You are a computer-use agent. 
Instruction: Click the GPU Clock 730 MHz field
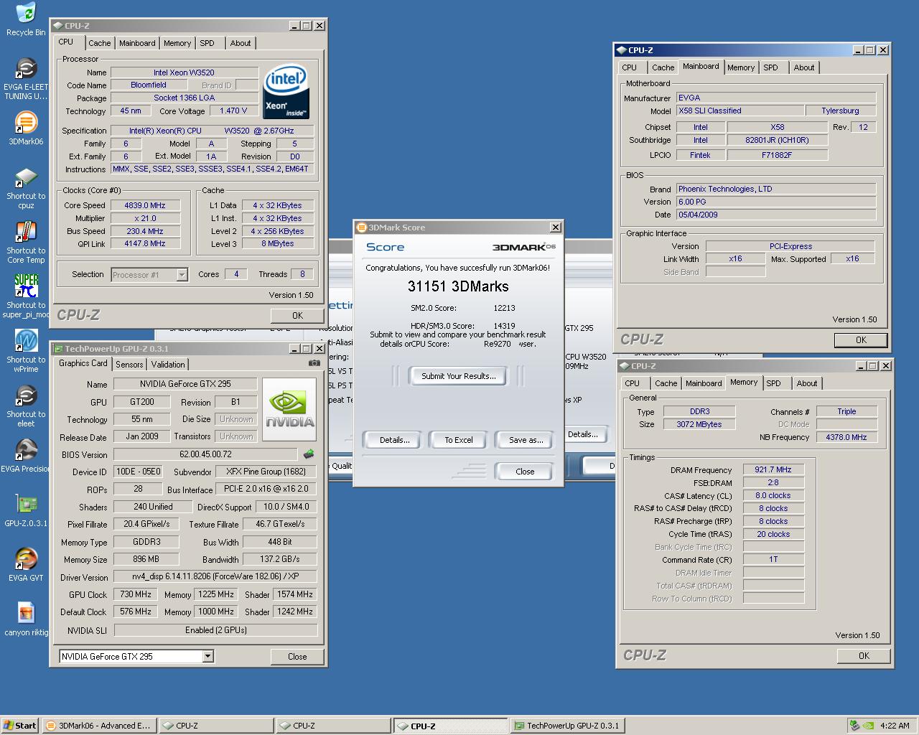(136, 594)
